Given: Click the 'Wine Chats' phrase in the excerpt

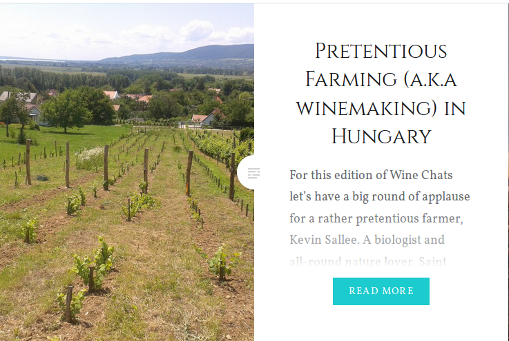Looking at the screenshot, I should [x=421, y=175].
